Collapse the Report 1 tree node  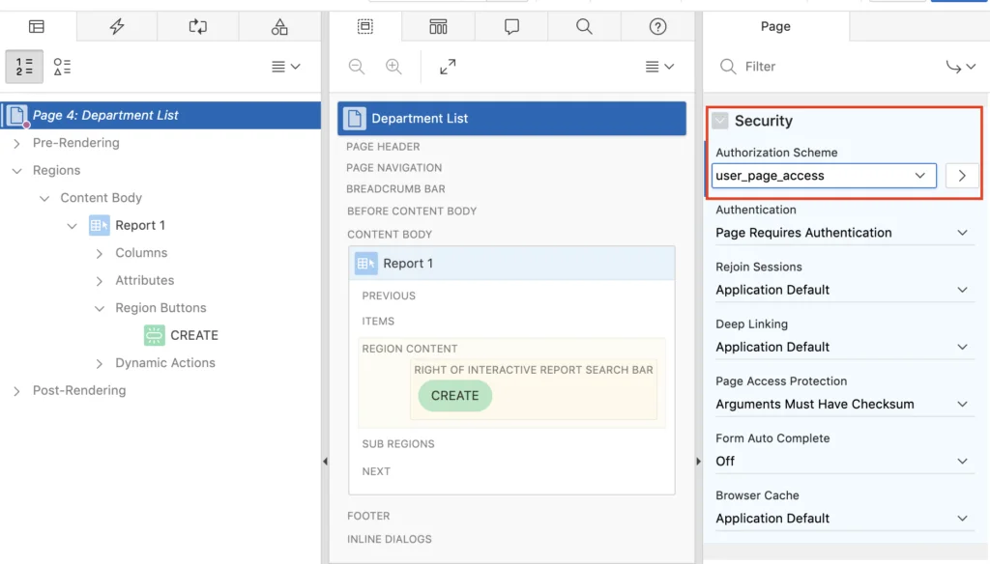coord(72,226)
